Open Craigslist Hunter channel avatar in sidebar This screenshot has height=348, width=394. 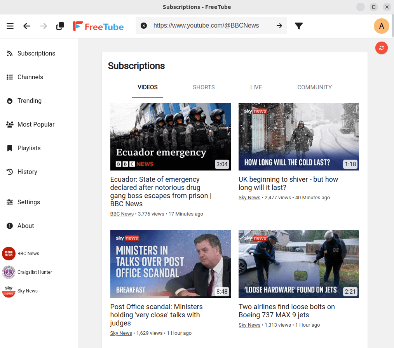[x=9, y=272]
